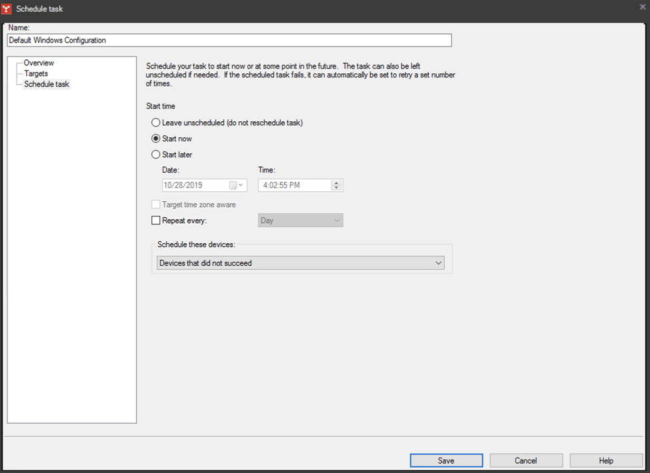The width and height of the screenshot is (650, 473).
Task: Open the Overview section in tree
Action: (x=39, y=63)
